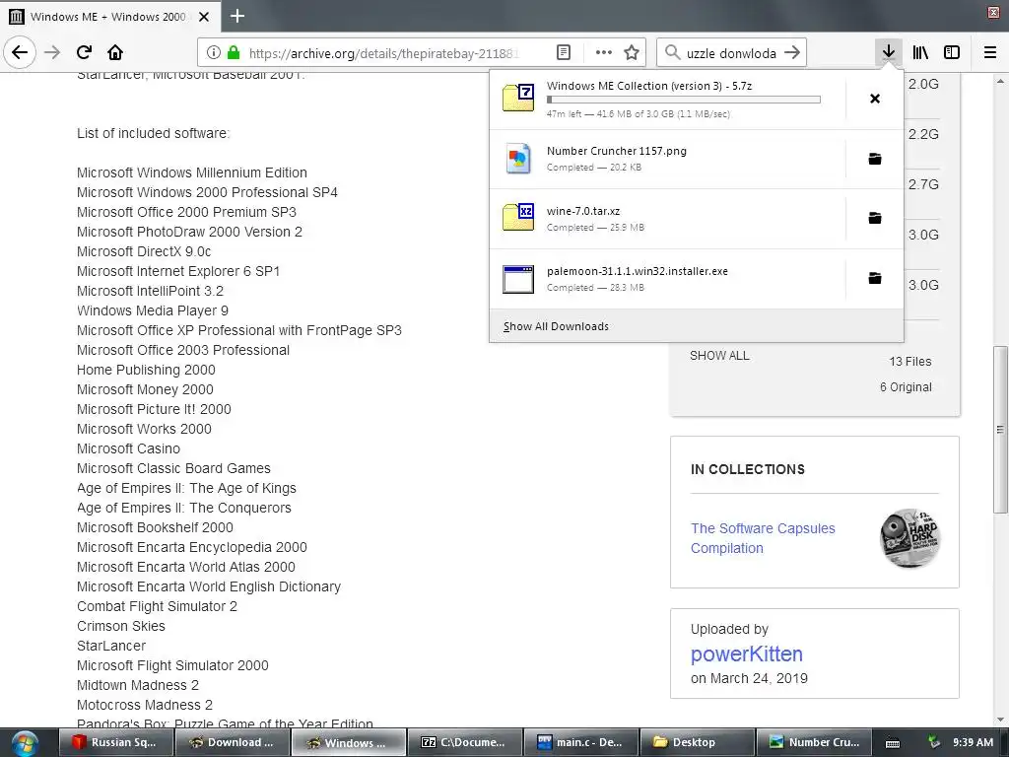The height and width of the screenshot is (757, 1009).
Task: Open the browser home page
Action: coord(115,53)
